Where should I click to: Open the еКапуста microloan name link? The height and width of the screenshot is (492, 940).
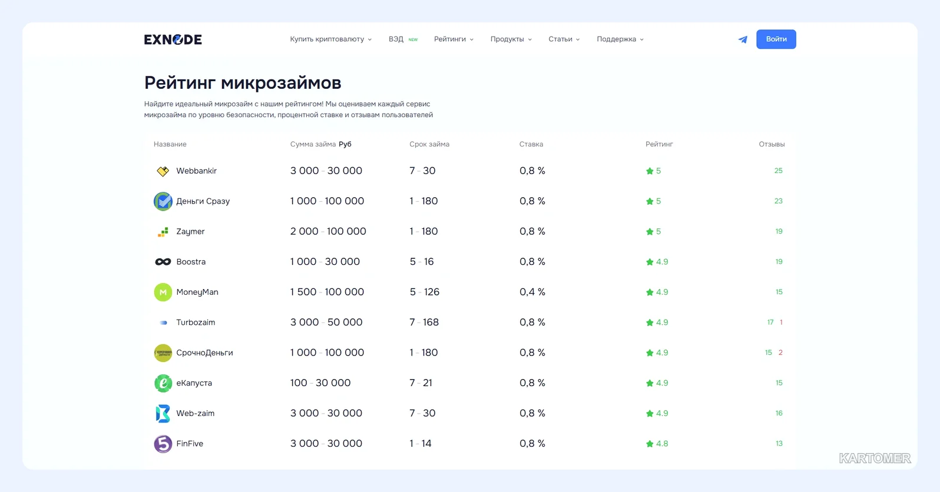(194, 383)
